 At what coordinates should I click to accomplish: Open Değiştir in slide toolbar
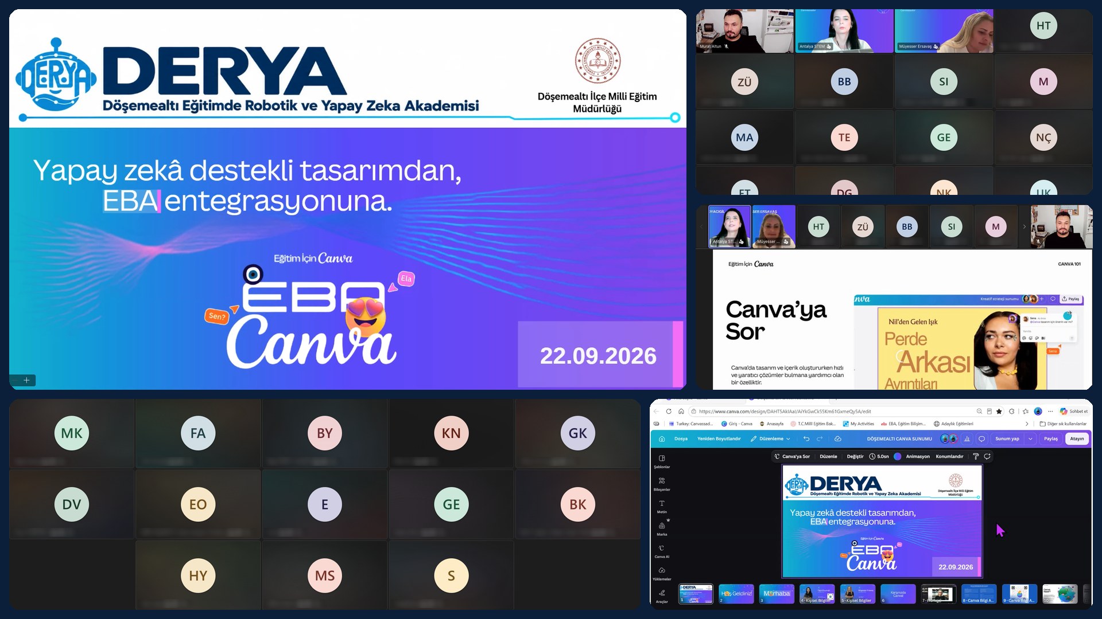click(x=855, y=457)
